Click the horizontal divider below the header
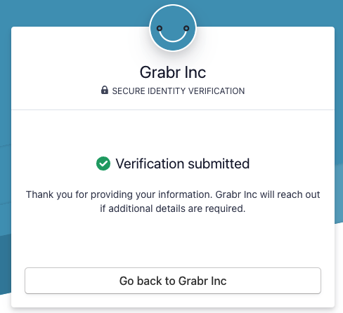Image resolution: width=343 pixels, height=313 pixels. [x=173, y=109]
